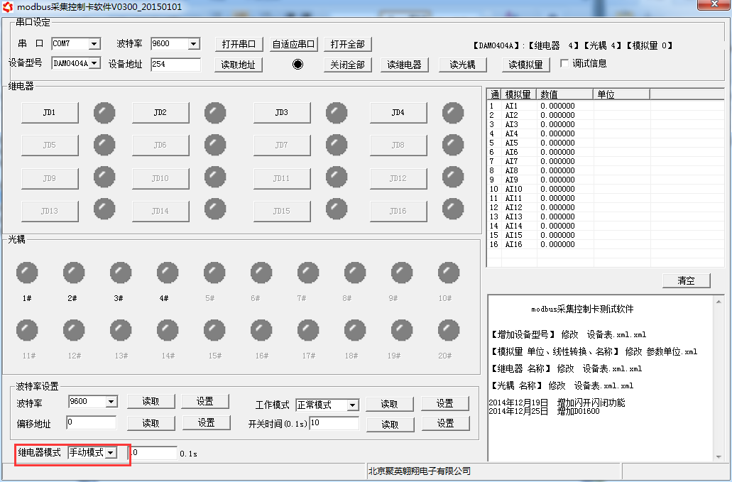Click optocoupler indicator 3#
Viewport: 732px width, 482px height.
[x=121, y=273]
